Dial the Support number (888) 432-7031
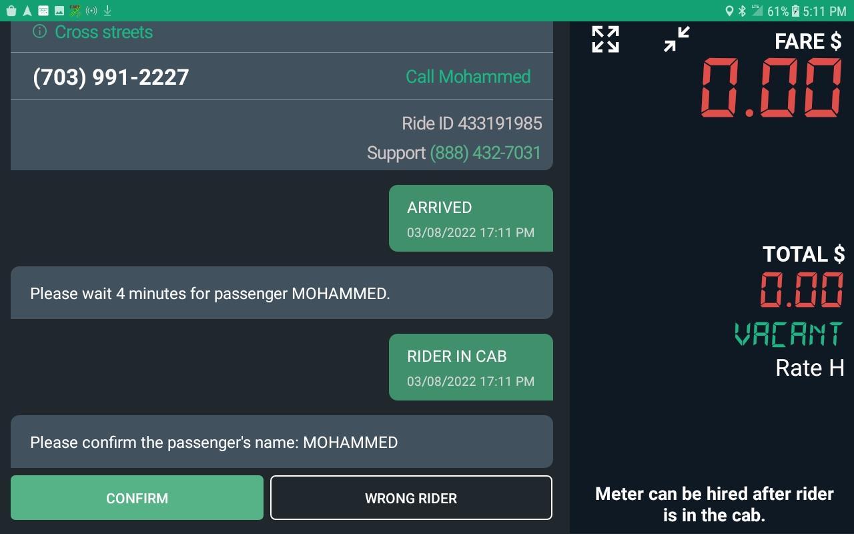This screenshot has height=534, width=854. (485, 153)
